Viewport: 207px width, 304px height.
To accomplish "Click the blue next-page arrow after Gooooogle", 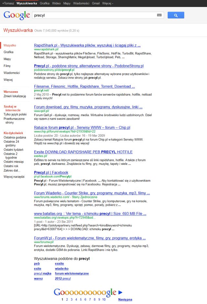I will [120, 292].
